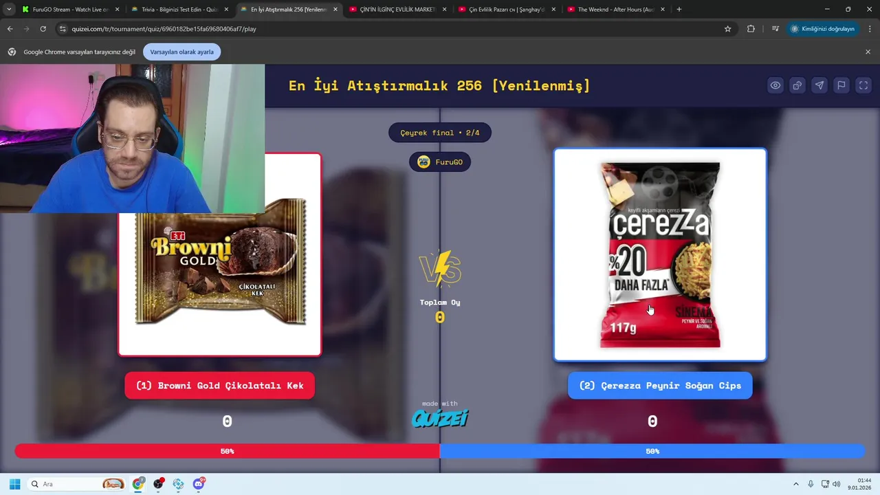This screenshot has width=880, height=495.
Task: Close The Weeknd - After Hours tab
Action: [x=663, y=10]
